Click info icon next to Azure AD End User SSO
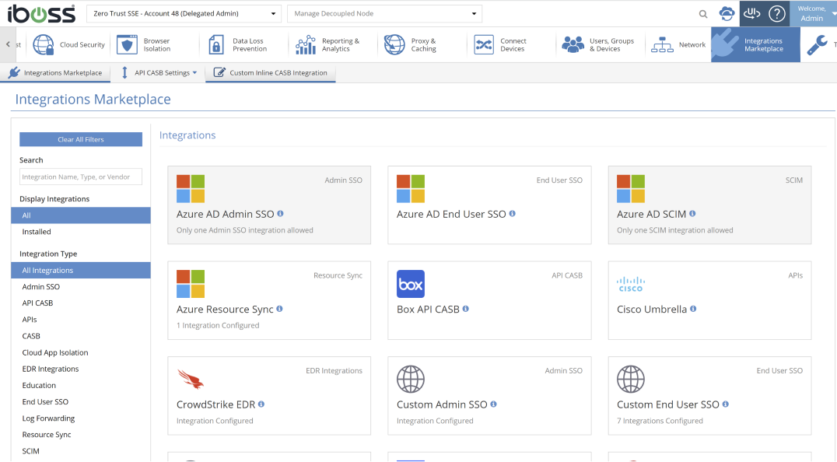Viewport: 837px width, 462px height. pos(513,213)
